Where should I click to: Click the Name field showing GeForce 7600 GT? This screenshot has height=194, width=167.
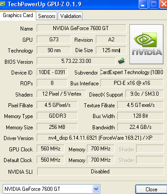click(x=81, y=28)
